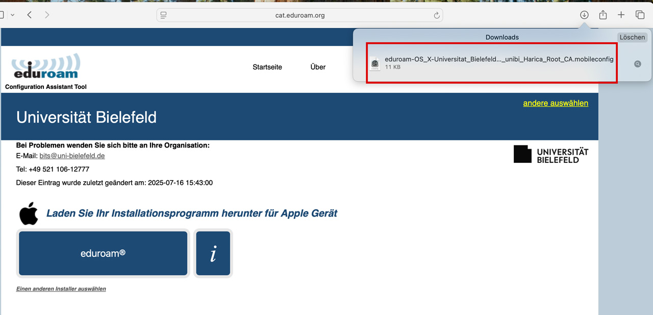Click the 'Universität Bielefeld' page heading
The width and height of the screenshot is (653, 315).
86,117
